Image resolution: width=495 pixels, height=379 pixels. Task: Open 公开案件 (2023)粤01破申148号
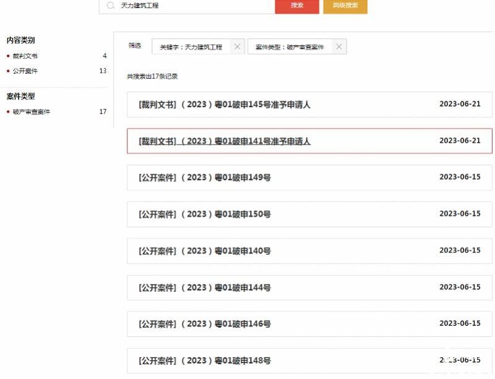[x=205, y=360]
